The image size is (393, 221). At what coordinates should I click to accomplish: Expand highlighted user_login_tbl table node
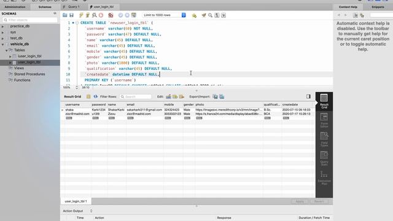pos(10,63)
